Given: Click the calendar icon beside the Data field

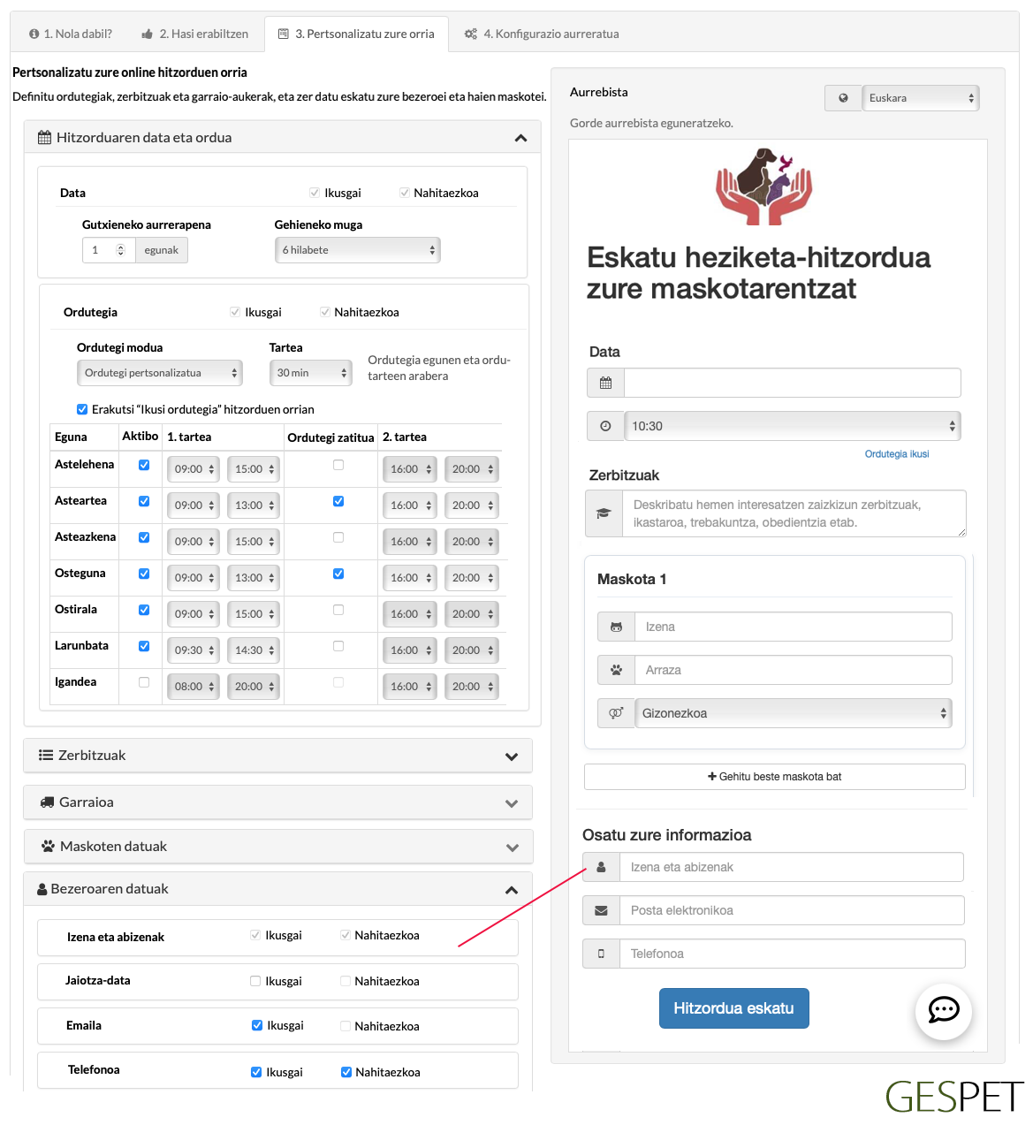Looking at the screenshot, I should click(605, 383).
